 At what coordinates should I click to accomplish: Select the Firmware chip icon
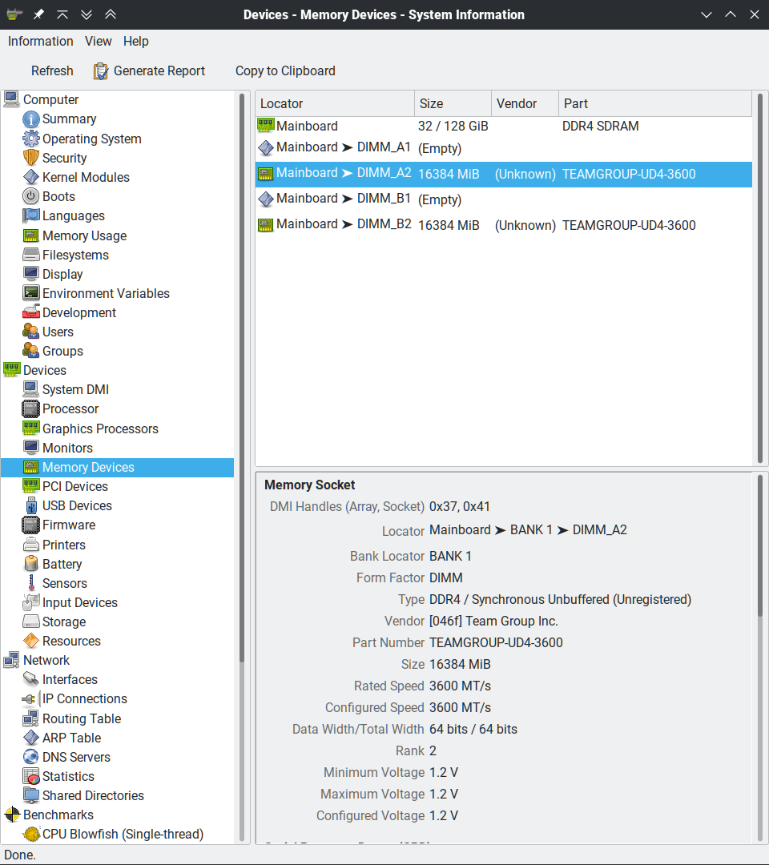[x=30, y=525]
